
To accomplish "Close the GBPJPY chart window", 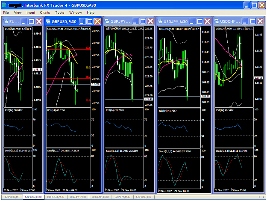I will [150, 21].
